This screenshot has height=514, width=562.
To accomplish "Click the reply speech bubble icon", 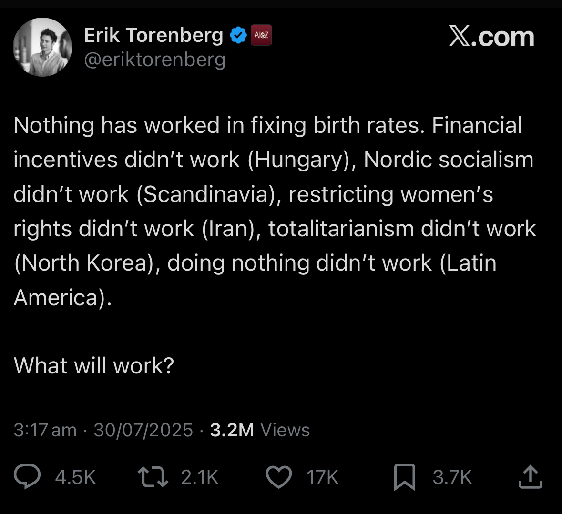I will [28, 477].
